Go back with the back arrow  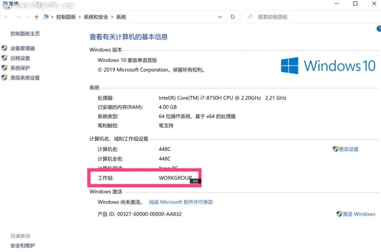(7, 17)
